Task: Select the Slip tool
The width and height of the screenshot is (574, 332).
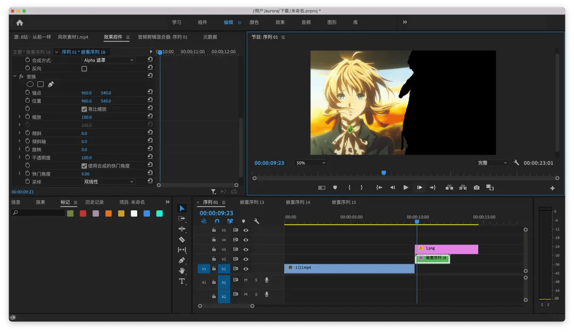Action: tap(182, 250)
